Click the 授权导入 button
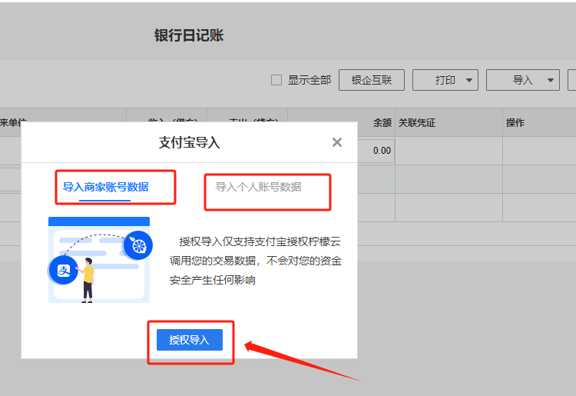The height and width of the screenshot is (396, 576). (190, 340)
